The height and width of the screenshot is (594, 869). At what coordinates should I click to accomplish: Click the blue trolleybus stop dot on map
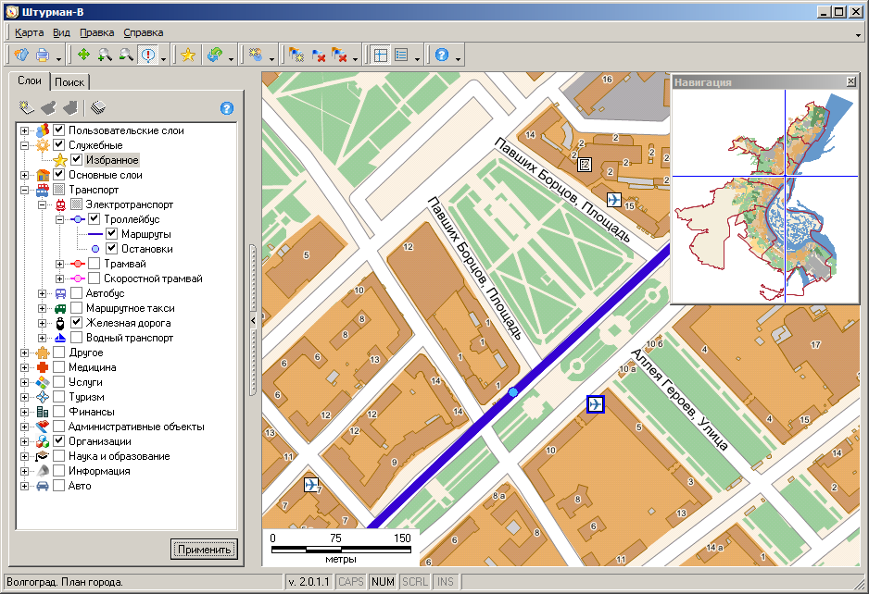[x=513, y=392]
